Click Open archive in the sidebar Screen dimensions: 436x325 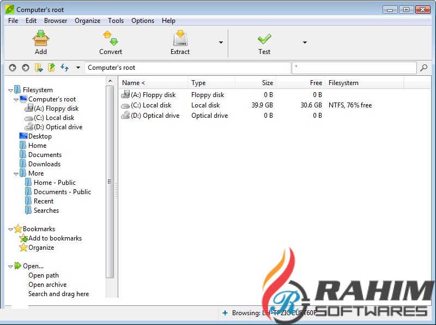point(47,285)
